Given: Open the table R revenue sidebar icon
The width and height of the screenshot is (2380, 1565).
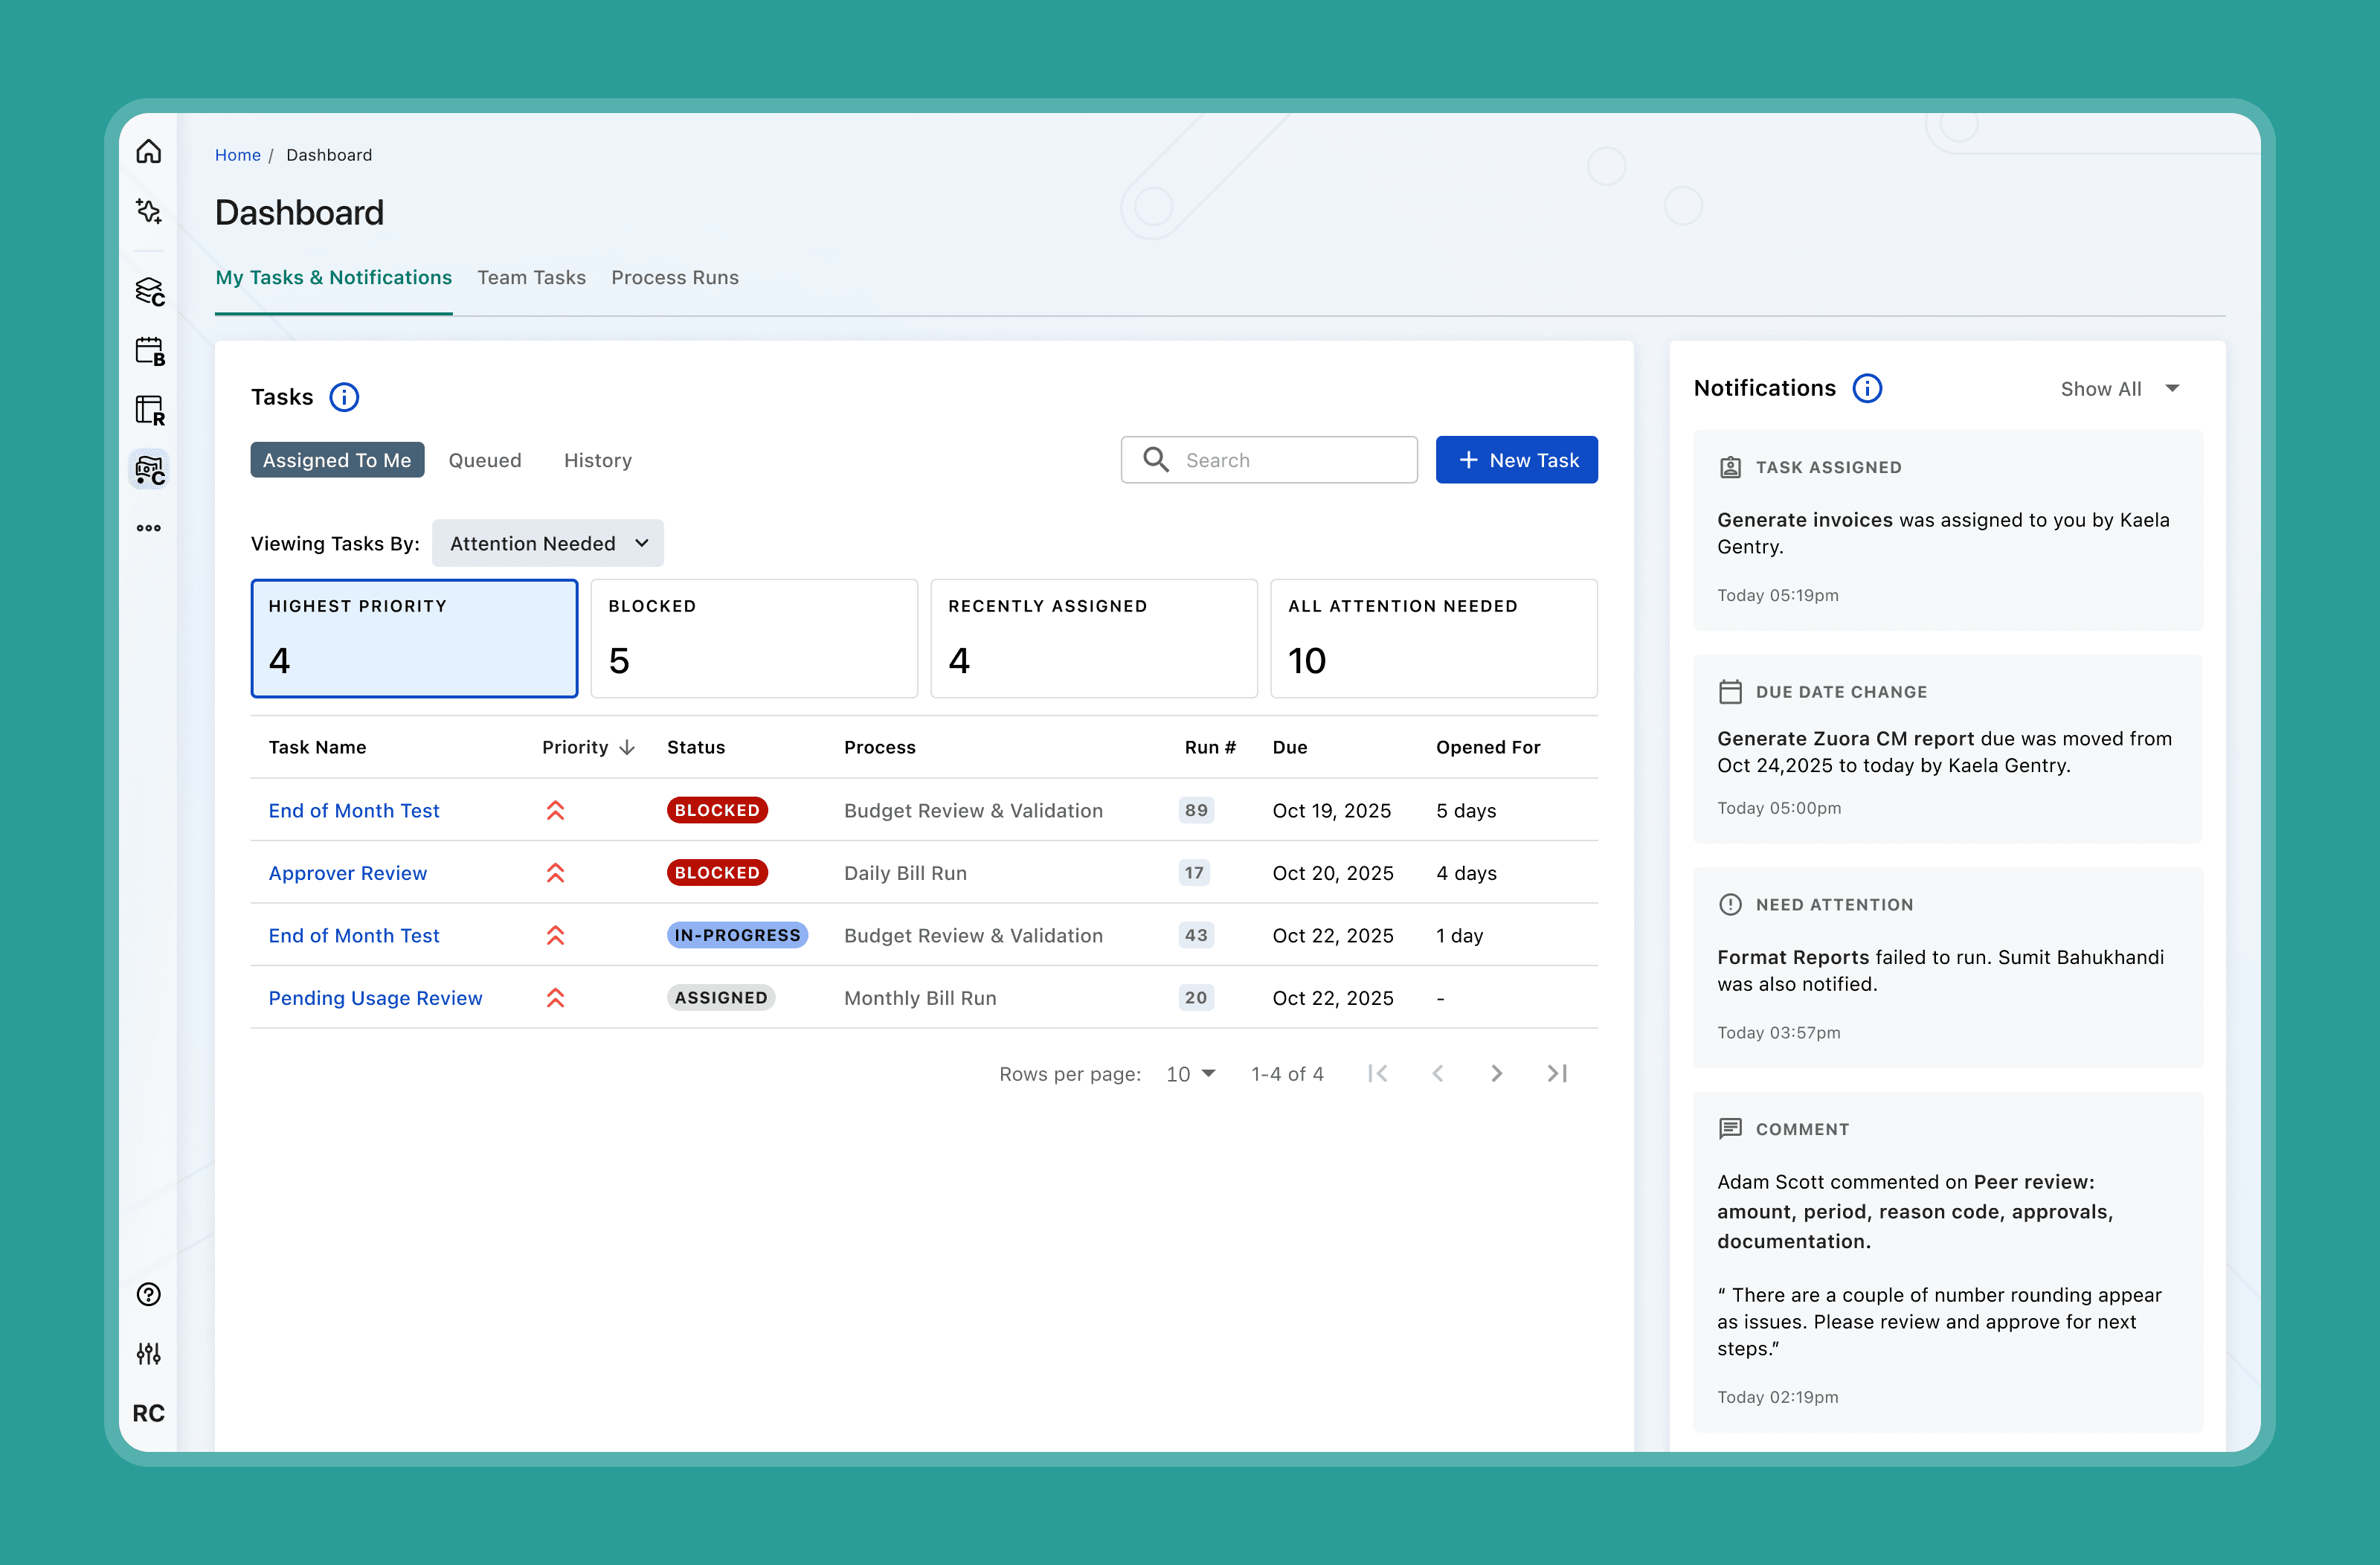Looking at the screenshot, I should 149,410.
